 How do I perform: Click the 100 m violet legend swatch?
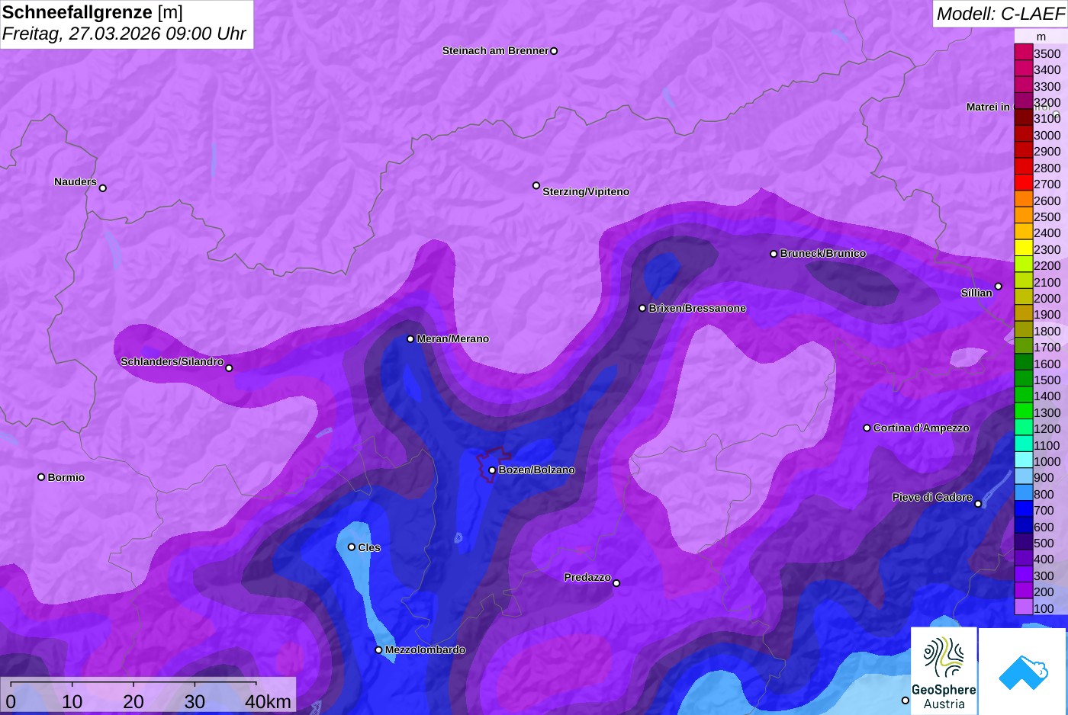pos(1023,608)
